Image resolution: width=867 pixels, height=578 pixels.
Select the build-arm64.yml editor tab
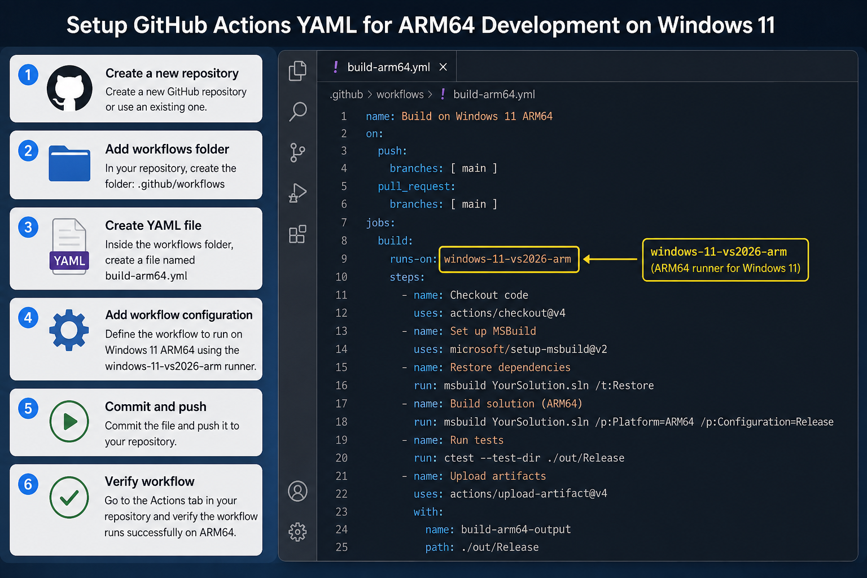point(387,67)
